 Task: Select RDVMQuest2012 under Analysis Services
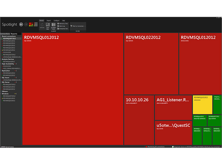pos(9,62)
